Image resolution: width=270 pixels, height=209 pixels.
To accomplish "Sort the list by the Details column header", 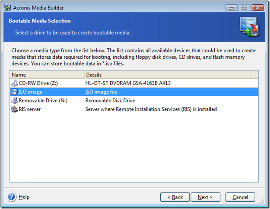I will point(168,75).
